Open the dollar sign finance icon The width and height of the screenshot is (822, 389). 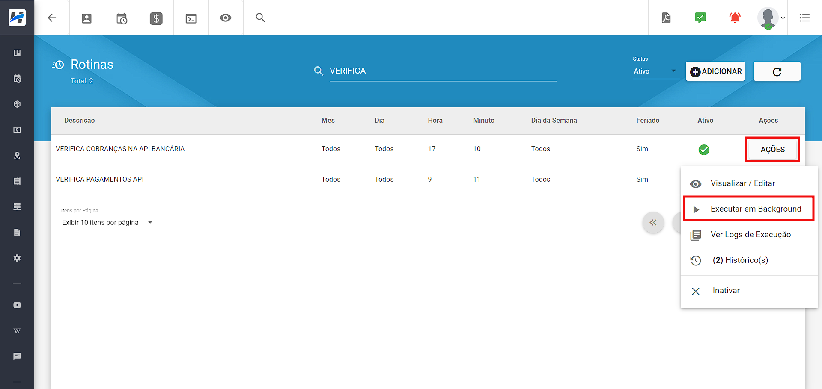[x=156, y=18]
